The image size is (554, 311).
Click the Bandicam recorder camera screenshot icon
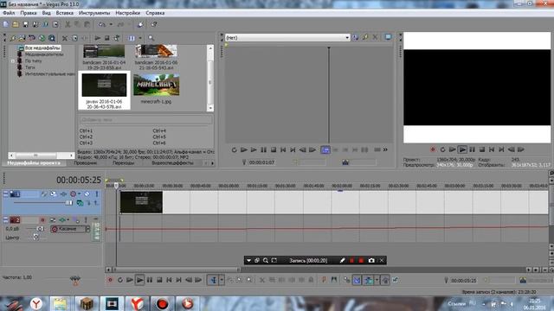pos(371,261)
